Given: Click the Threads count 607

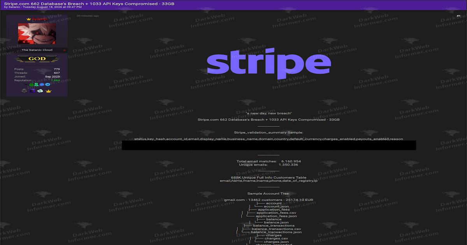Looking at the screenshot, I should [x=57, y=73].
